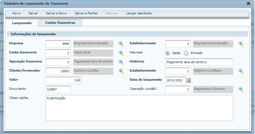Focus the Observações text area
The height and width of the screenshot is (134, 255).
pos(139,108)
